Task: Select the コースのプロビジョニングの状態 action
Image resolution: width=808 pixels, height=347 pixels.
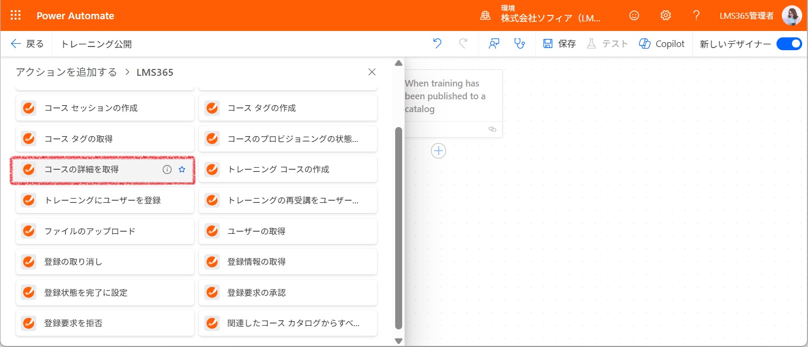Action: point(288,139)
